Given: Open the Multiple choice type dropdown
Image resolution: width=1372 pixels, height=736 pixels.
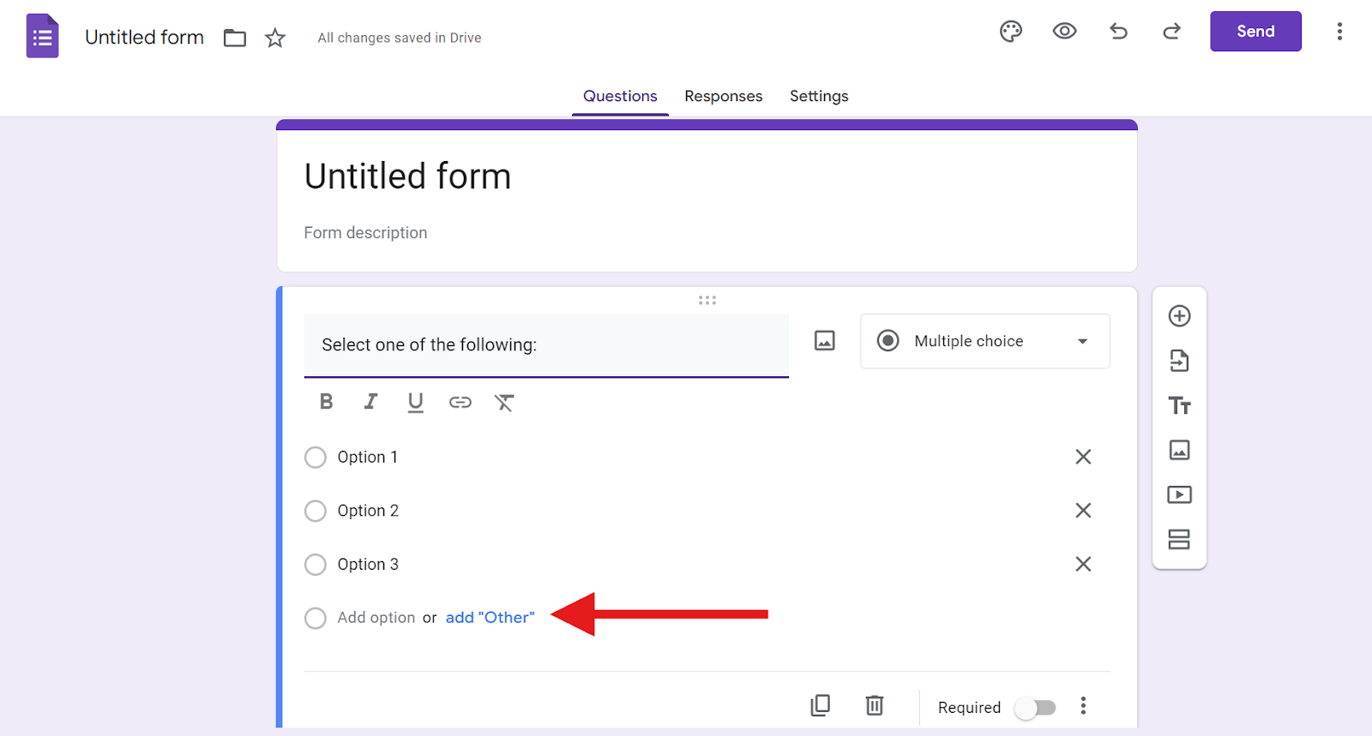Looking at the screenshot, I should (984, 341).
